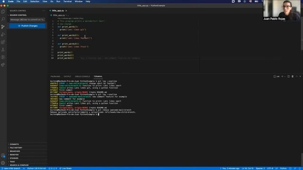Expand the SEARCH & COMPARE section
303x170 pixels.
click(27, 165)
